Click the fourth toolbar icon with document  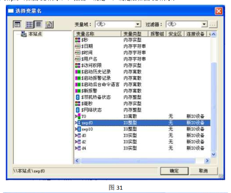(49, 25)
